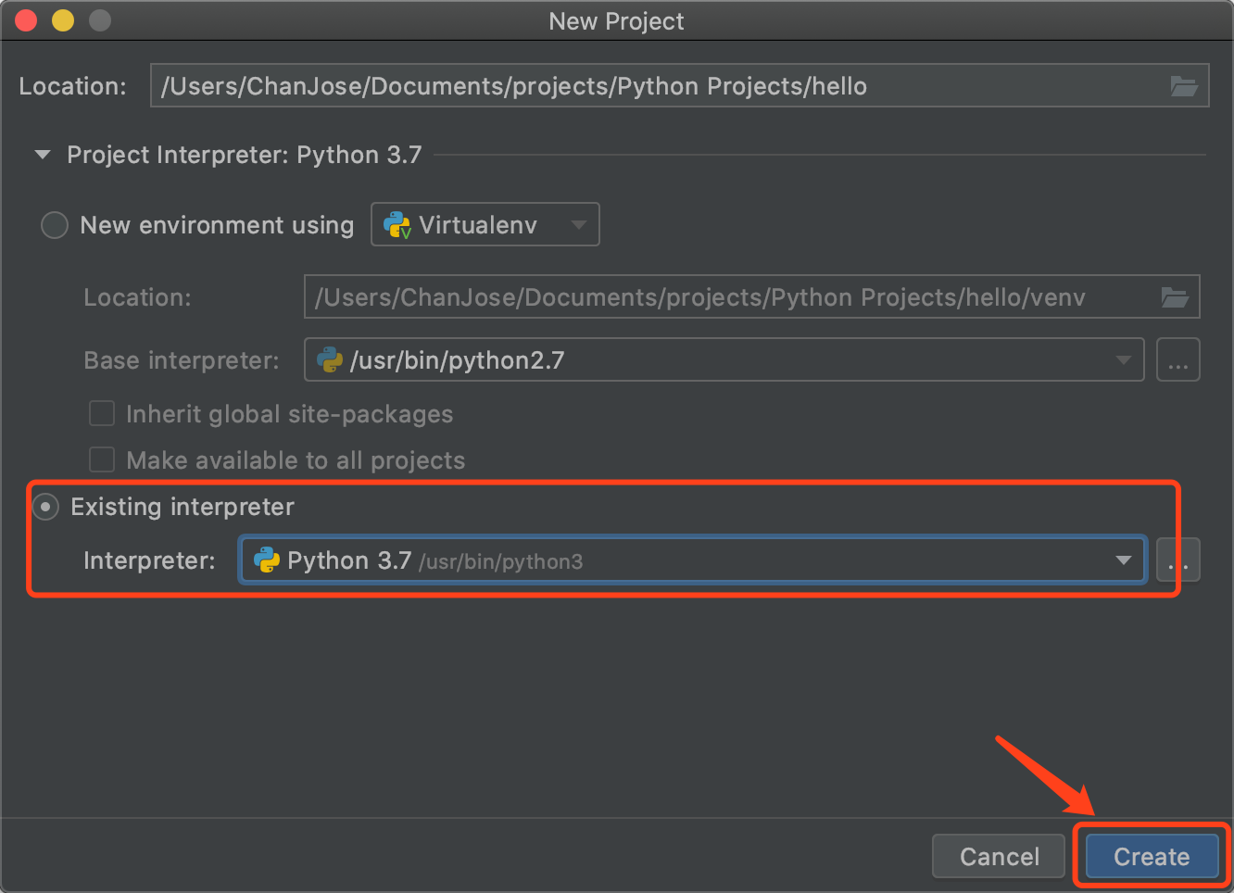Click the Existing interpreter label

coord(183,507)
